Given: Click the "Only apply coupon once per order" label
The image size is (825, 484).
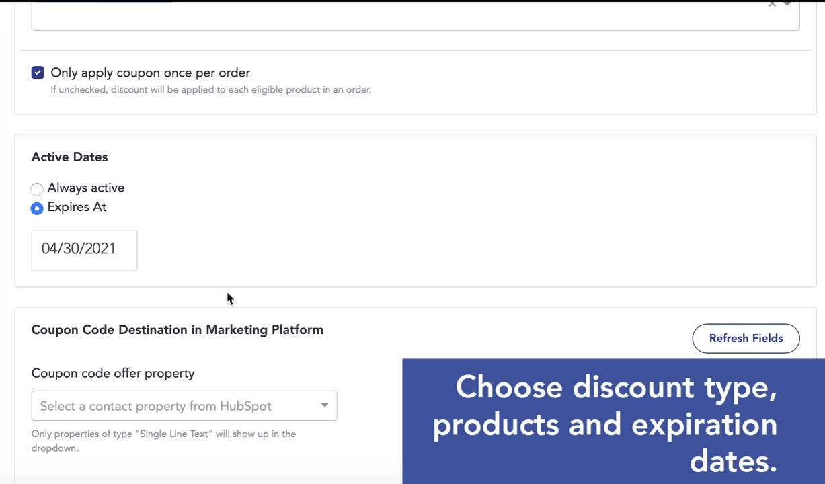Looking at the screenshot, I should pyautogui.click(x=150, y=73).
